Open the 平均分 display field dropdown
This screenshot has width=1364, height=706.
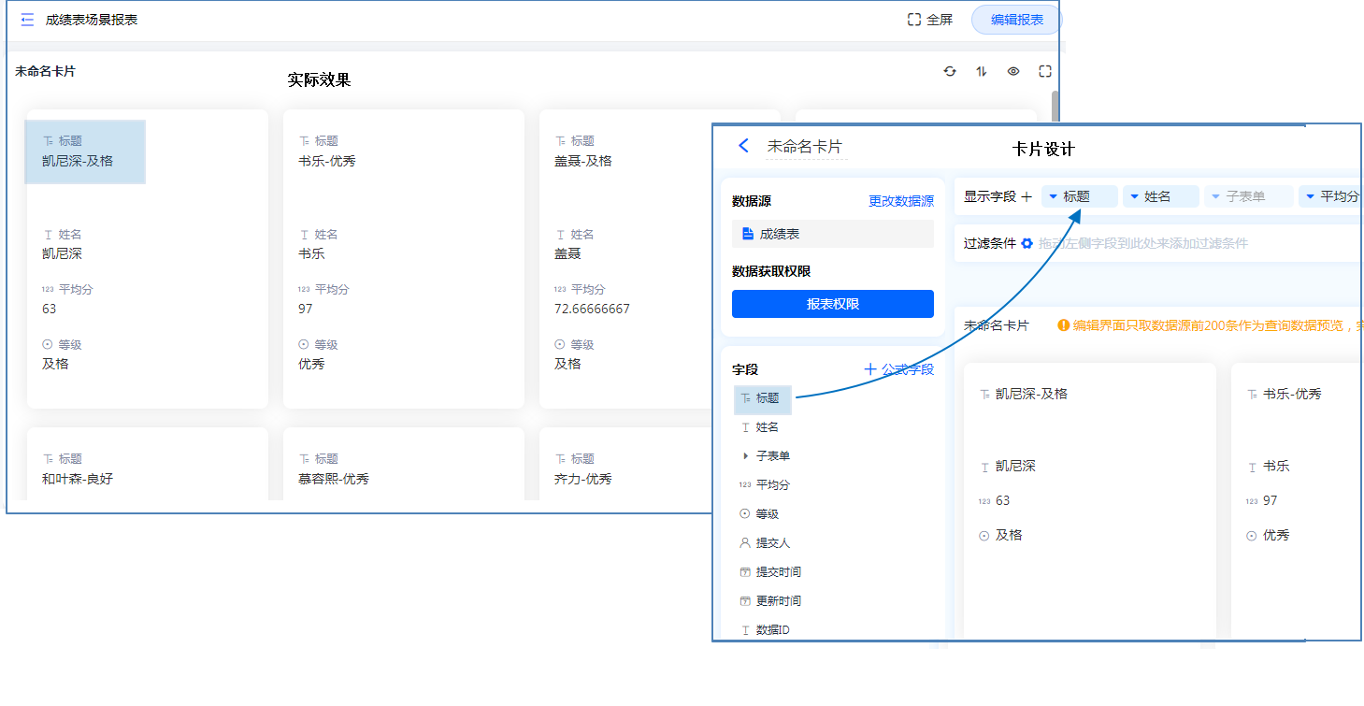1311,196
